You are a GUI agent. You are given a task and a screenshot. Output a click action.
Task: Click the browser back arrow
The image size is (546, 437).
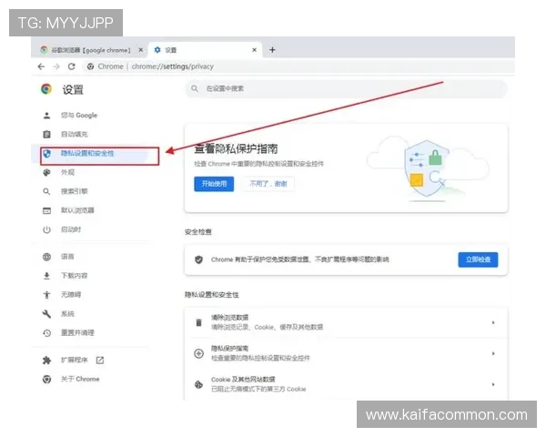[41, 66]
